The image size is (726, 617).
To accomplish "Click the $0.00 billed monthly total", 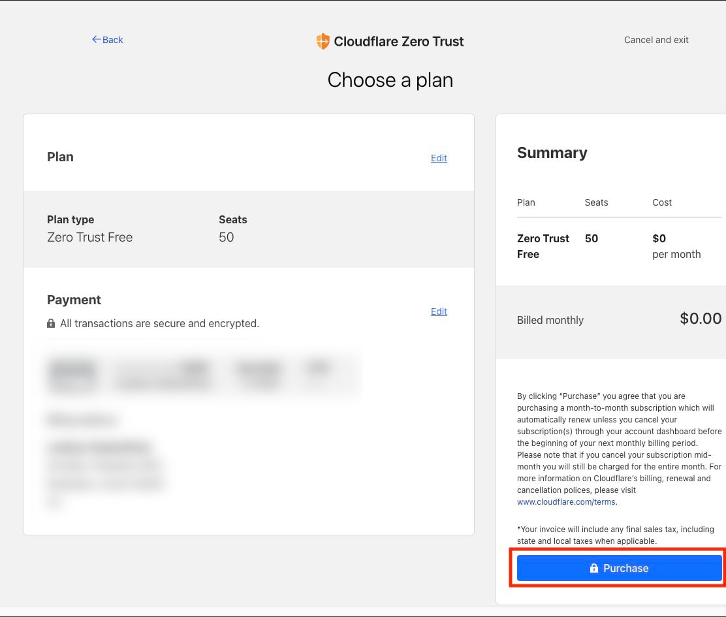I will tap(700, 319).
